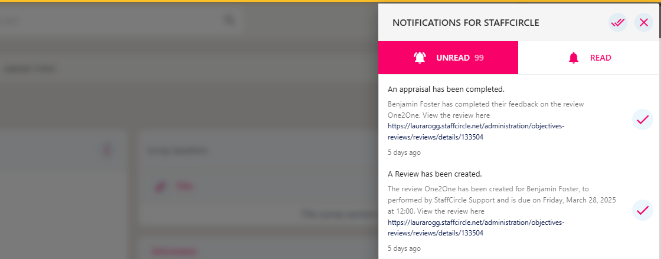Click '5 days ago' under Review created notification

pos(404,248)
